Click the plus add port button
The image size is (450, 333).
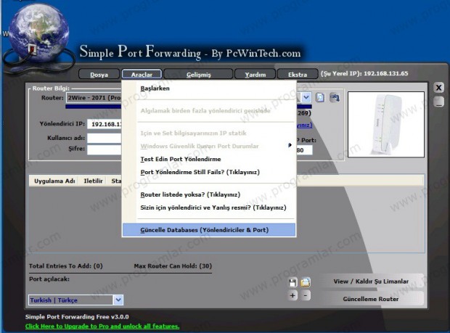(x=292, y=295)
